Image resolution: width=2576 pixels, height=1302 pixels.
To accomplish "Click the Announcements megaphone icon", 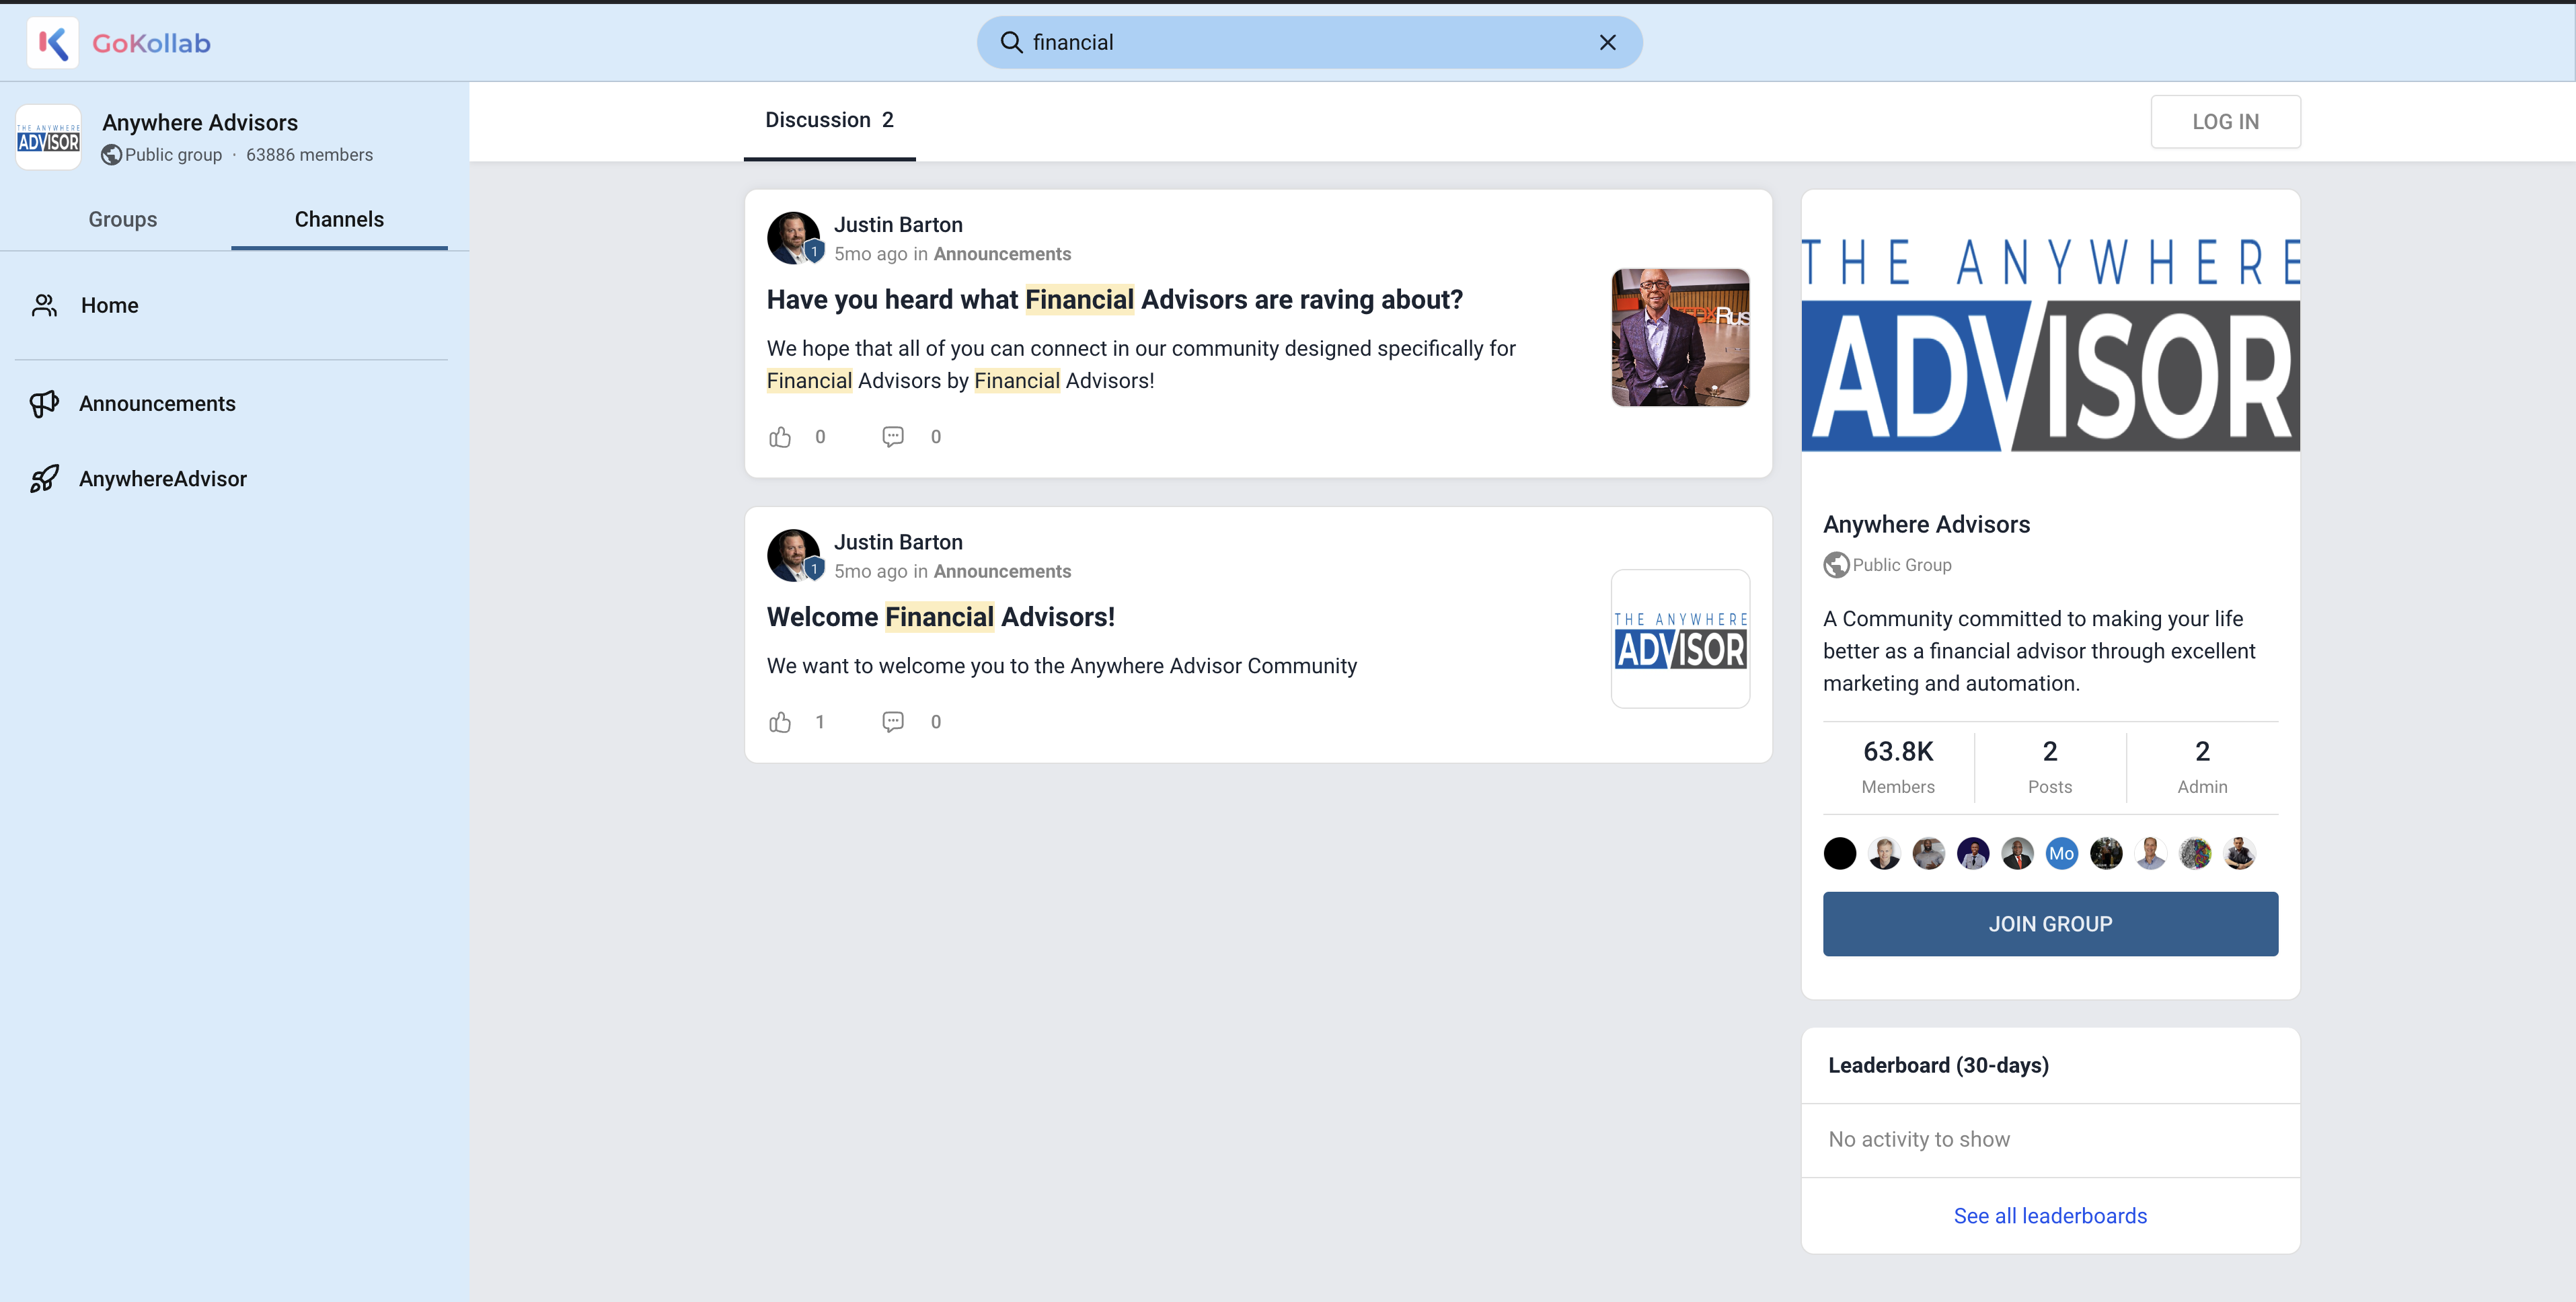I will pyautogui.click(x=44, y=404).
